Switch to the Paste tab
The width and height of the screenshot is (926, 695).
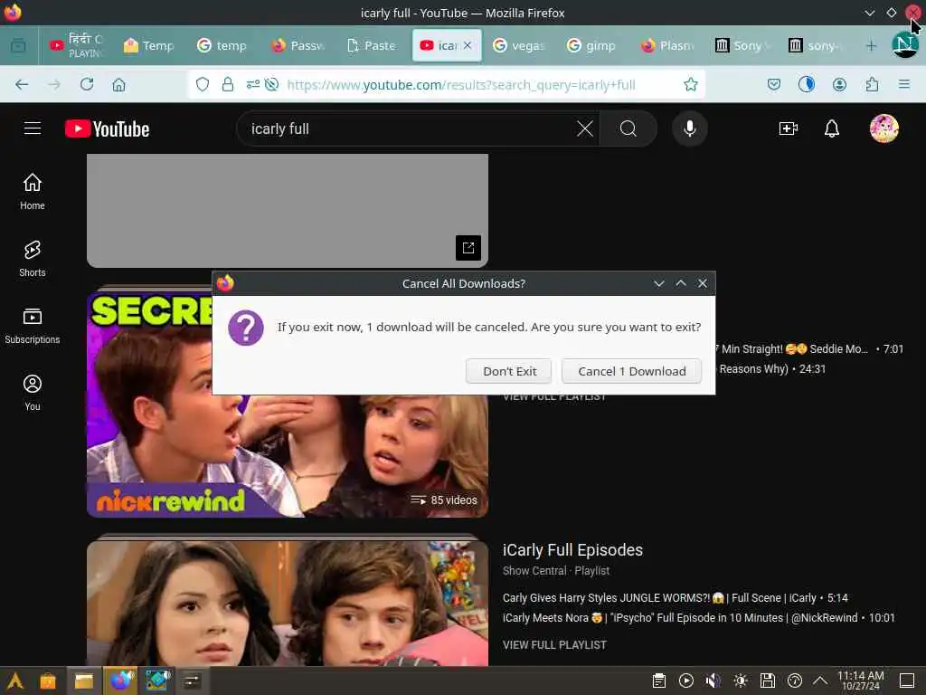pos(372,45)
